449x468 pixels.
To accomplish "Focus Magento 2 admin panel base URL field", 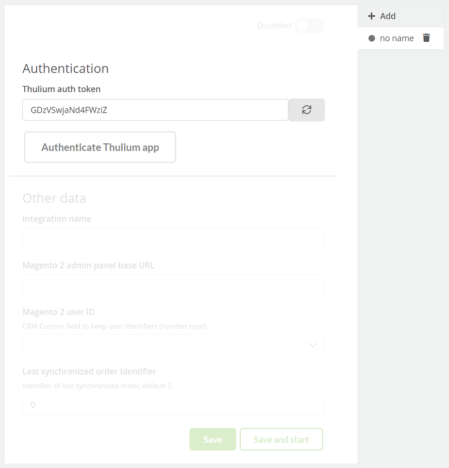I will coord(173,286).
